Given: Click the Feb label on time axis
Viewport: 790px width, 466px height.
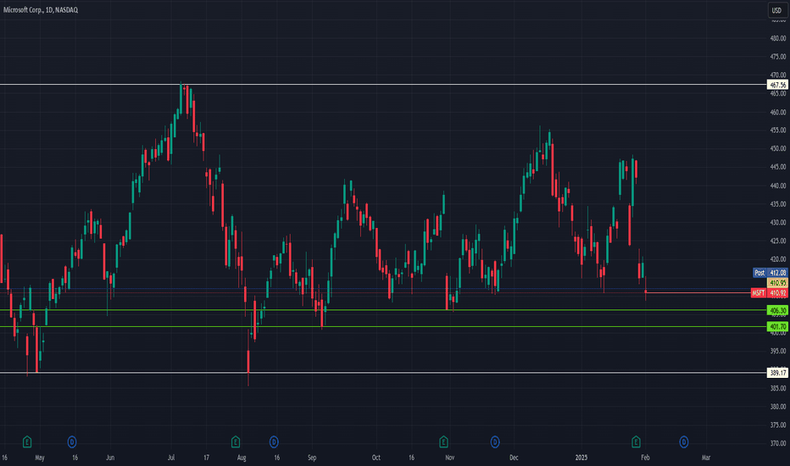Looking at the screenshot, I should [x=645, y=458].
